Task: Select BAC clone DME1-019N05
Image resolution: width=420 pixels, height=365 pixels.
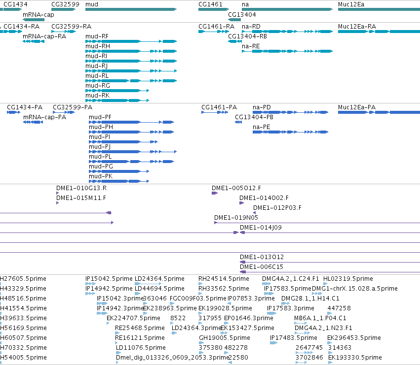Action: pos(317,223)
